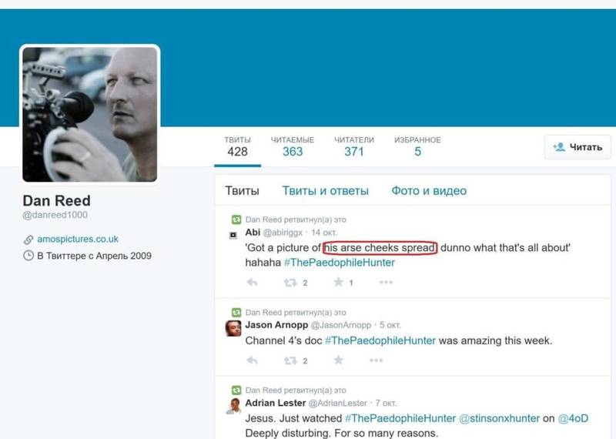Open Jason Arnopp's profile name link
616x439 pixels.
[276, 325]
